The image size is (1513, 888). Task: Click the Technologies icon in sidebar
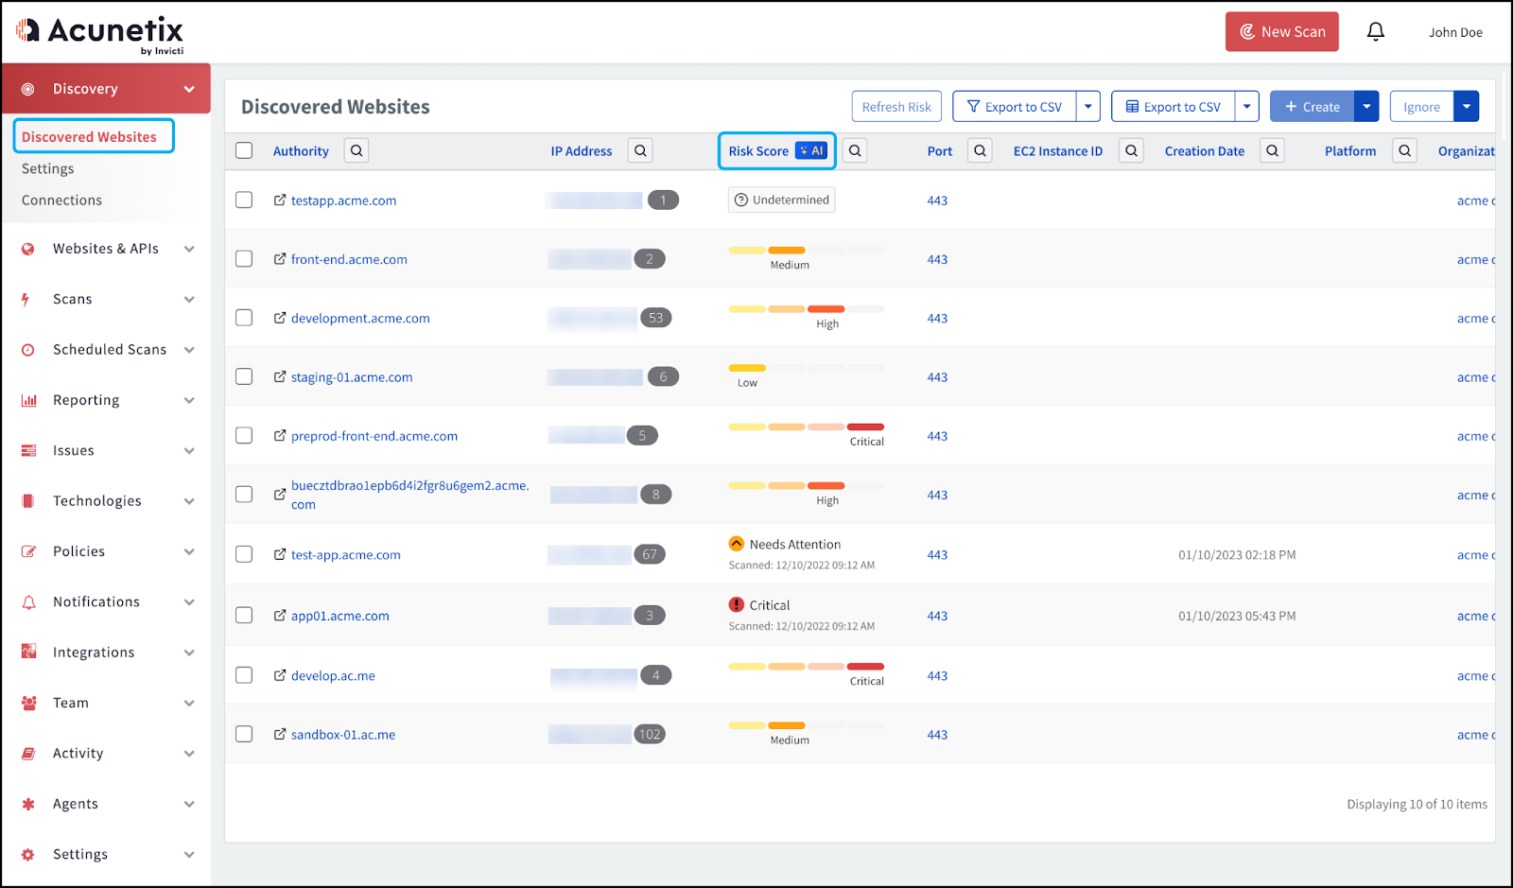(28, 501)
